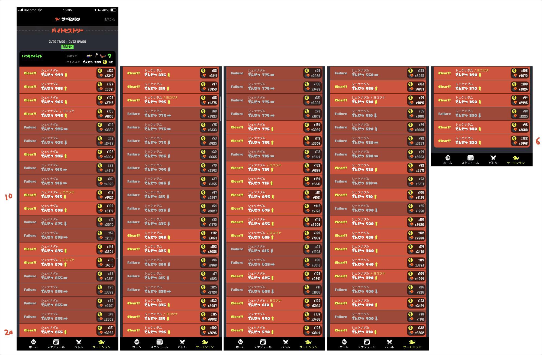Open the でんせつ 945 ヨコヅナ job row
Screen dimensions: 542x355
[67, 114]
